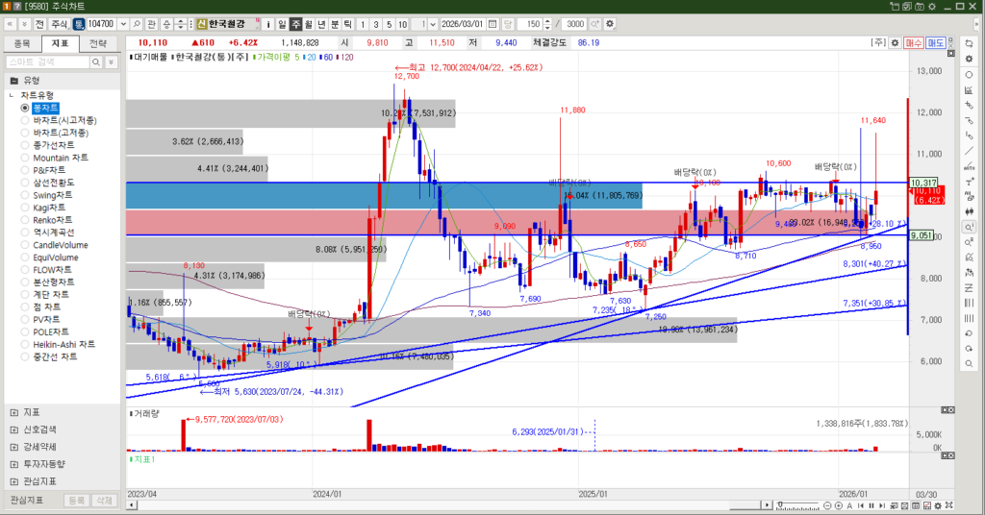The image size is (985, 515).
Task: Click the blue 매도 sell button
Action: coord(935,43)
